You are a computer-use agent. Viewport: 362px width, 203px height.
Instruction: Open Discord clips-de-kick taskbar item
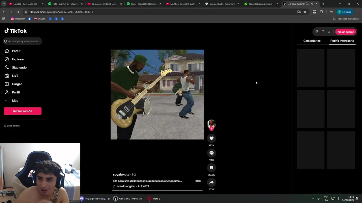point(95,198)
